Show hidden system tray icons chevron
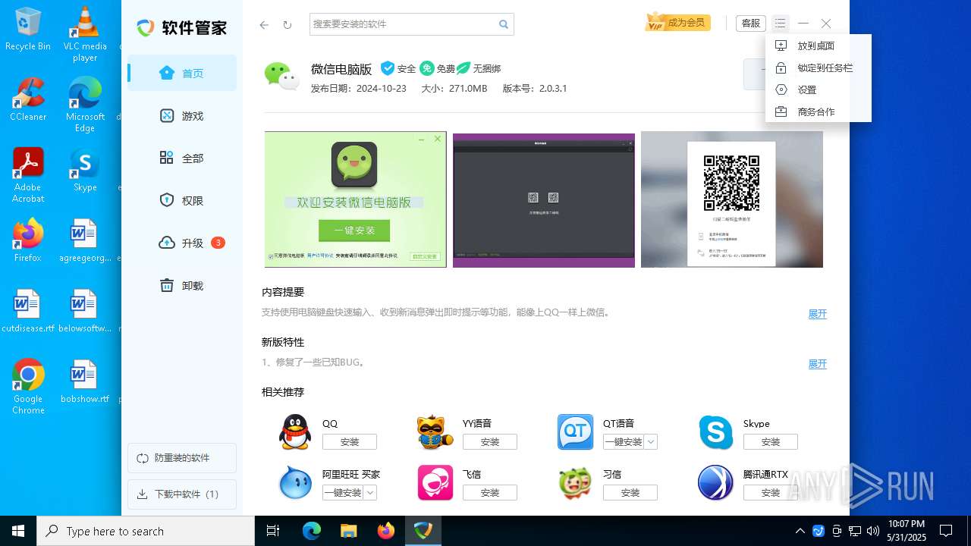 pyautogui.click(x=800, y=531)
